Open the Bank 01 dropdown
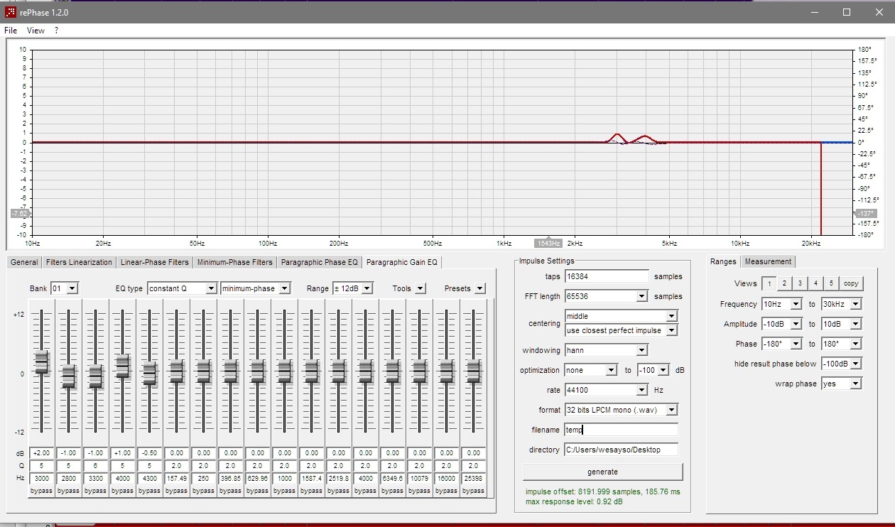895x527 pixels. pos(65,288)
